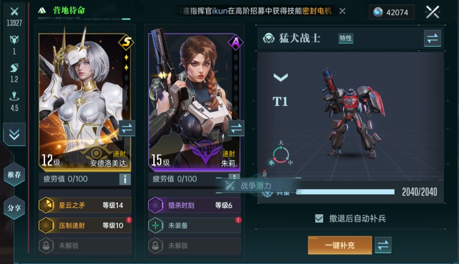Image resolution: width=459 pixels, height=264 pixels.
Task: Swap the 猛犬战士 troop type icon
Action: click(432, 38)
